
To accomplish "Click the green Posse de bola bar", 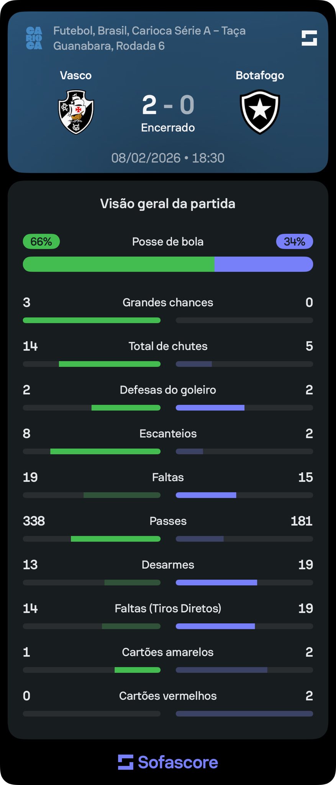I will point(118,264).
